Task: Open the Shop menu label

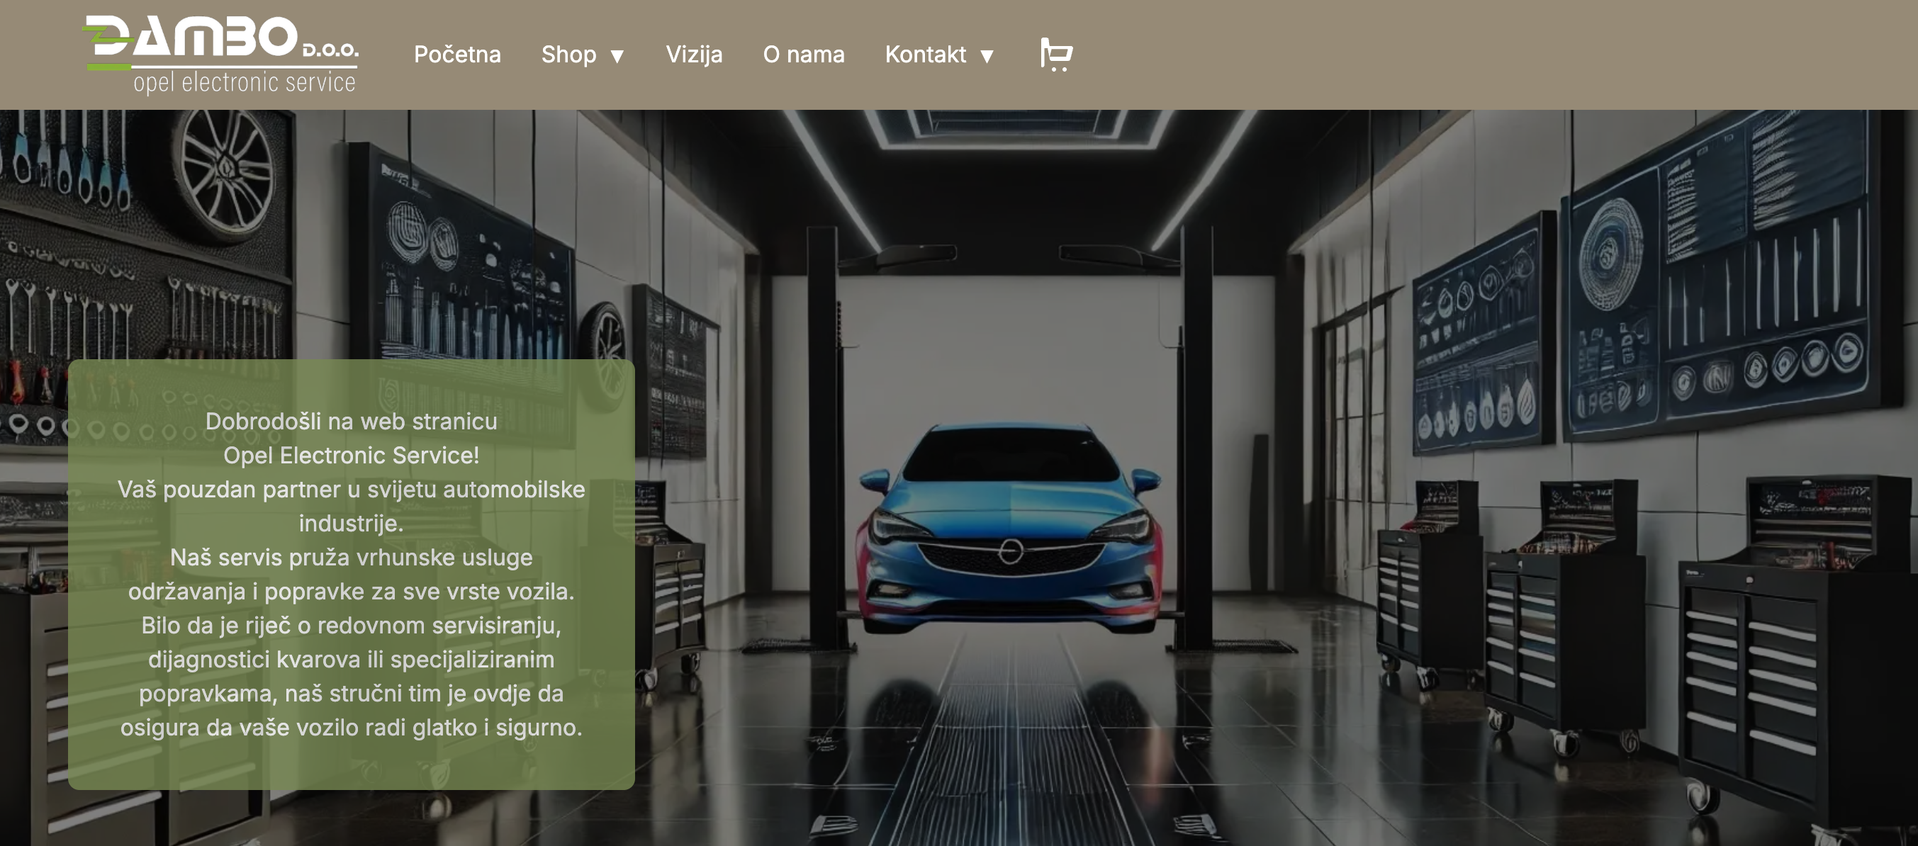Action: (x=568, y=55)
